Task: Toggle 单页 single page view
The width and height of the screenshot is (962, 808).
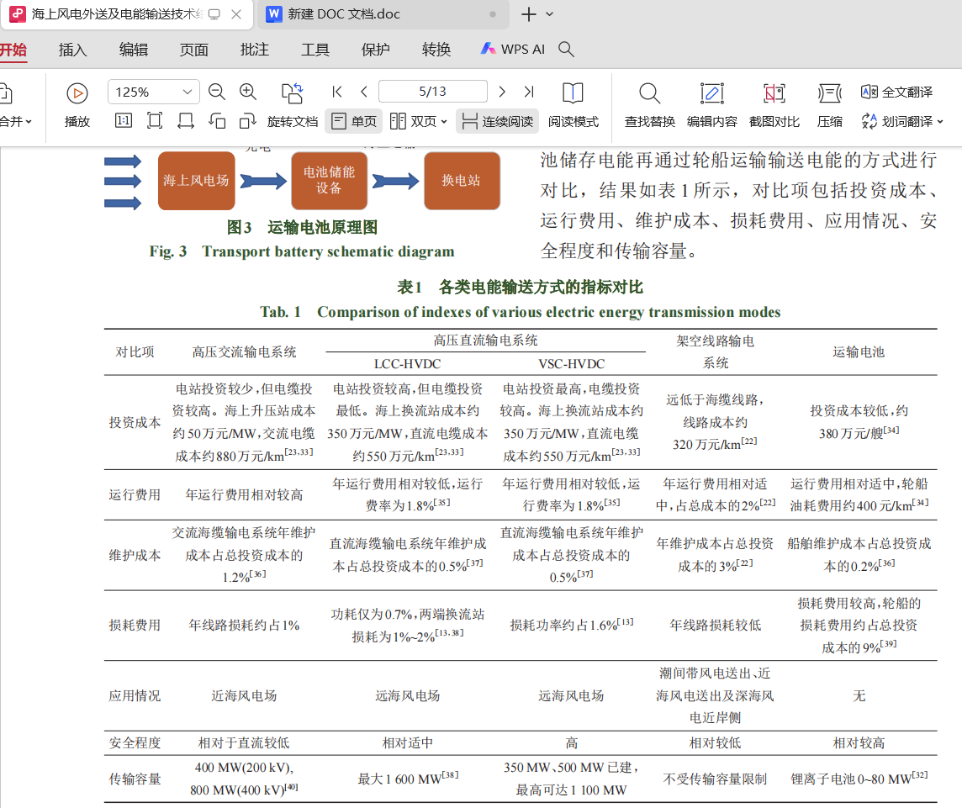Action: (x=354, y=121)
